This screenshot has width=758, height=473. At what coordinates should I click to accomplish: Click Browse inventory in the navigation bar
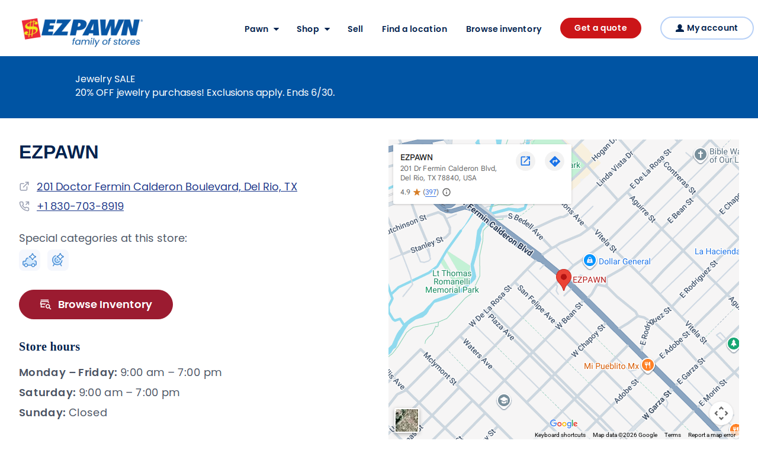click(x=504, y=29)
